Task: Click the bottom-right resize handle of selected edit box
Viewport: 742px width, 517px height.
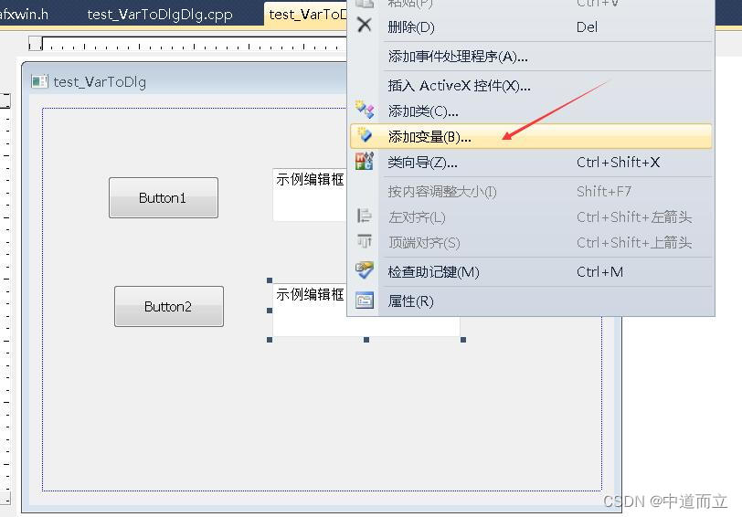Action: click(x=463, y=340)
